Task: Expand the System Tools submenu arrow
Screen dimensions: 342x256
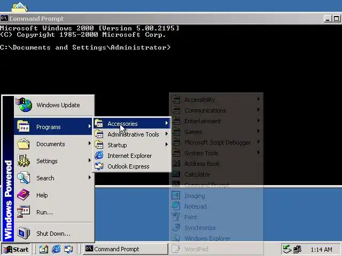Action: (x=259, y=153)
